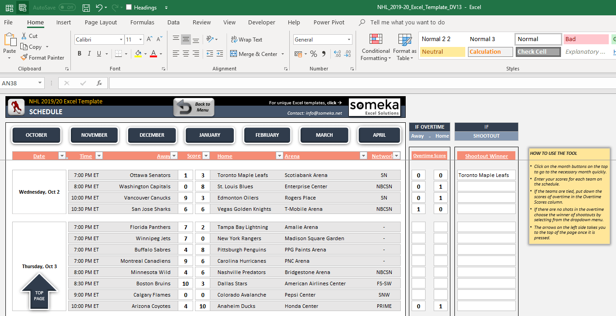Click the Save icon

pyautogui.click(x=85, y=7)
